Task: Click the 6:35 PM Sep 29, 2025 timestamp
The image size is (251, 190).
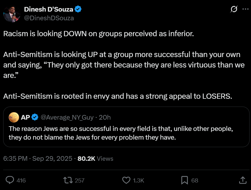Action: point(37,158)
